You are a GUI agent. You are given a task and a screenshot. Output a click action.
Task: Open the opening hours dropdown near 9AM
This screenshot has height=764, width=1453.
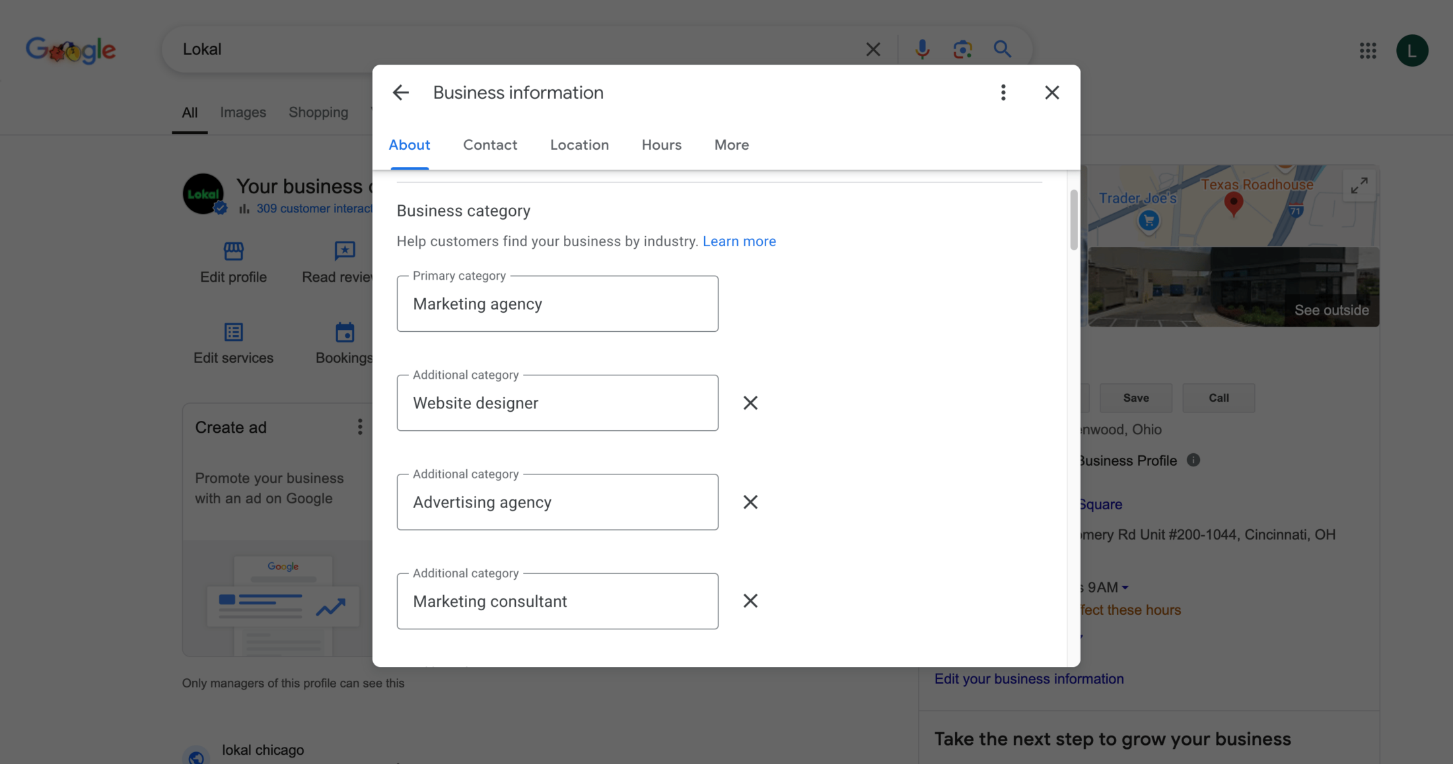(1125, 587)
